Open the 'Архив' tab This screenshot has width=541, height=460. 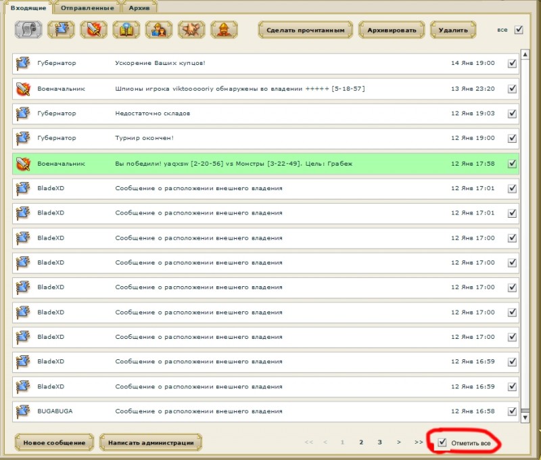pos(139,7)
